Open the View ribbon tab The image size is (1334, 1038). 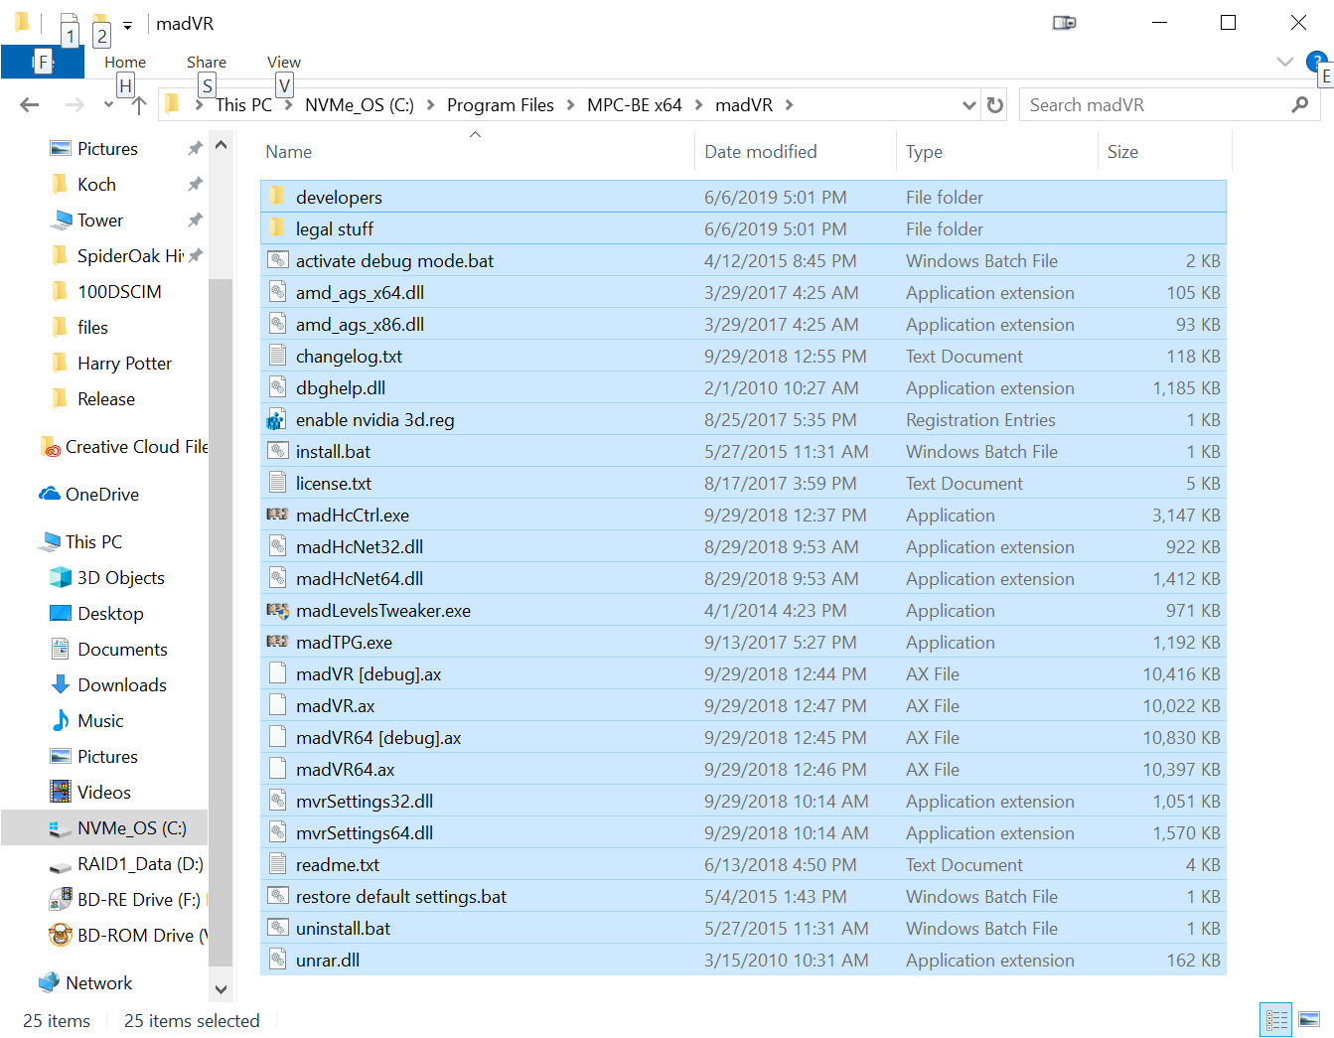(x=283, y=62)
